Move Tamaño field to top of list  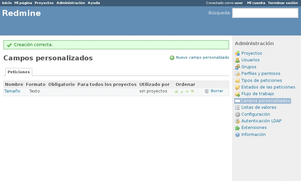(x=176, y=91)
